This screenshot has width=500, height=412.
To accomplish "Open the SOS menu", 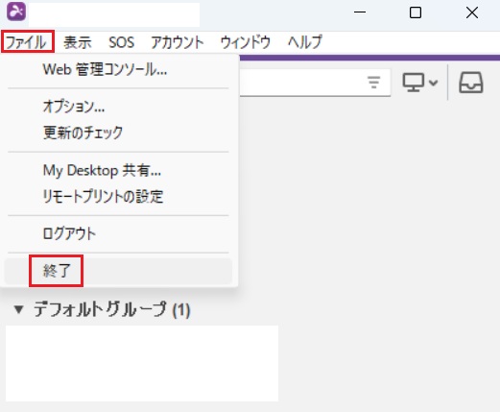I will [x=121, y=42].
